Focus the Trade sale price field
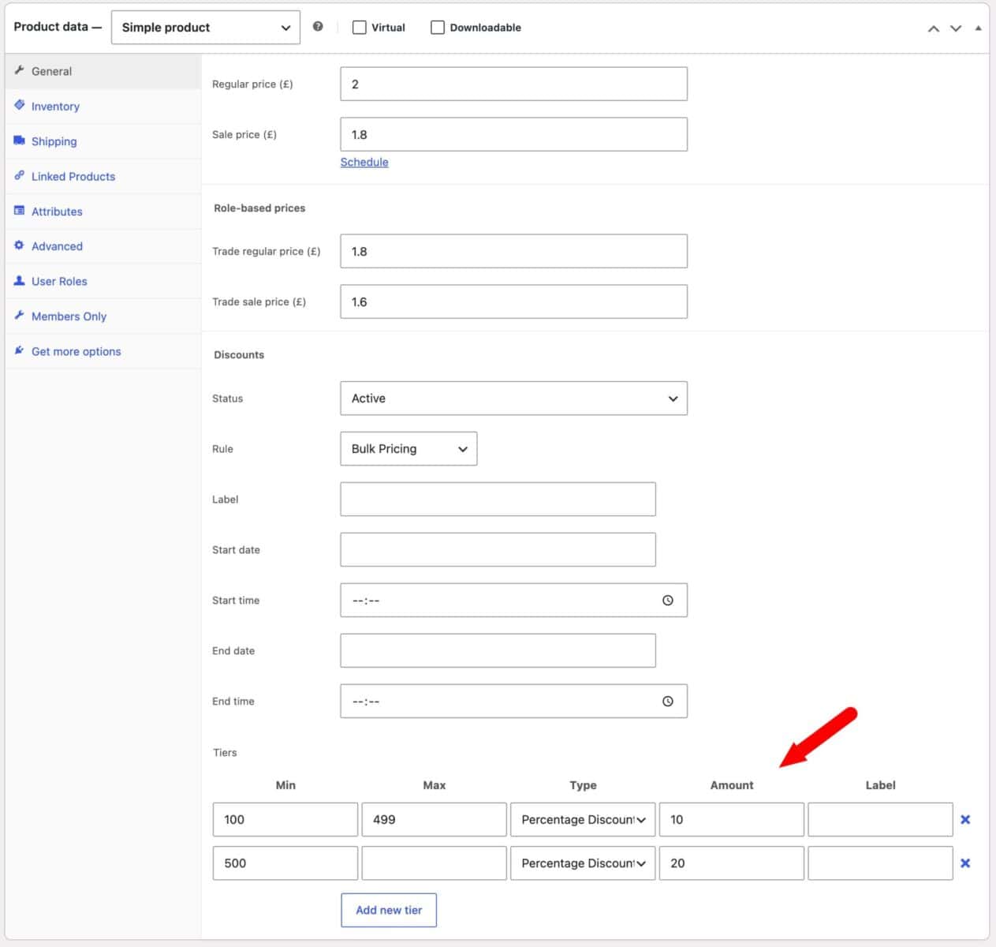This screenshot has width=996, height=947. coord(513,301)
